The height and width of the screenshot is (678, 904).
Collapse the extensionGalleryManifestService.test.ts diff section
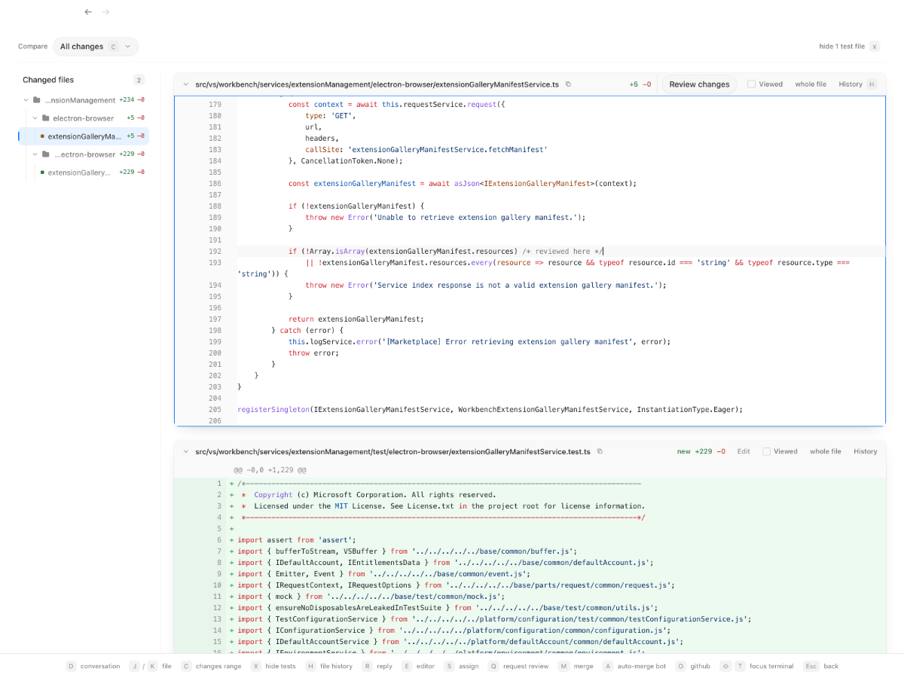coord(185,451)
